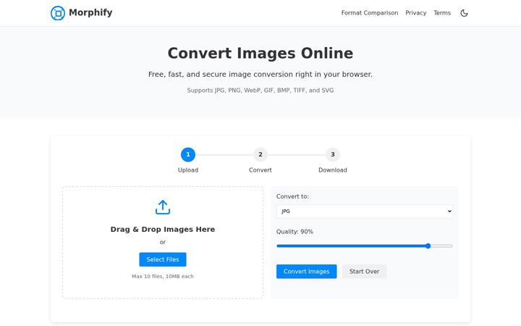The width and height of the screenshot is (521, 326).
Task: Click the Start Over button
Action: 364,272
